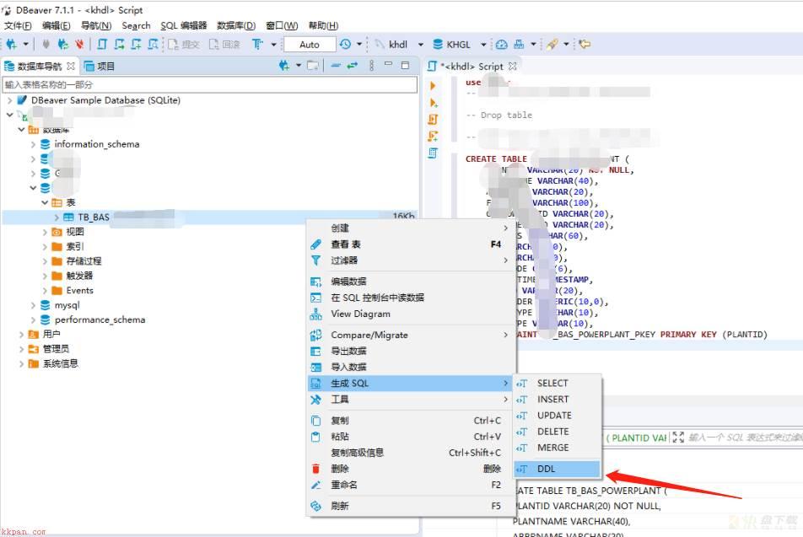Viewport: 803px width, 537px height.
Task: Toggle the link-with-editor arrows in the navigator
Action: [x=353, y=66]
